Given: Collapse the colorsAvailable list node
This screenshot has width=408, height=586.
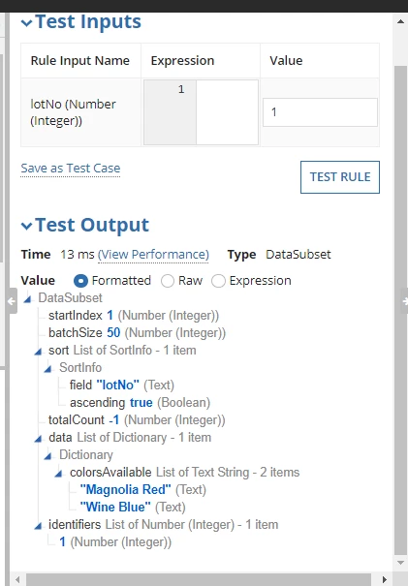Looking at the screenshot, I should point(59,474).
